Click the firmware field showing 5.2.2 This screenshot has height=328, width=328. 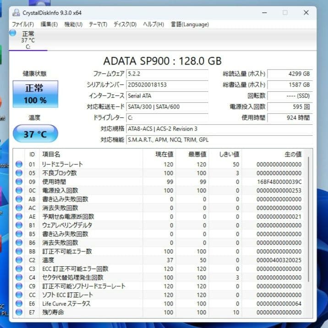click(167, 74)
